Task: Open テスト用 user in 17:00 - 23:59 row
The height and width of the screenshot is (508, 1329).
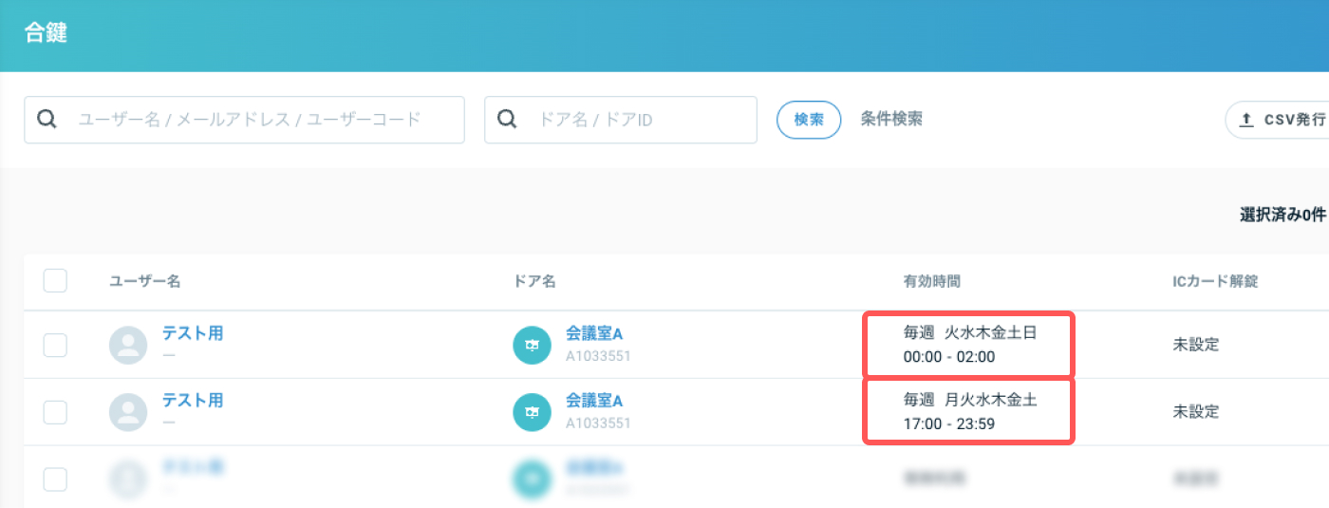Action: 193,400
